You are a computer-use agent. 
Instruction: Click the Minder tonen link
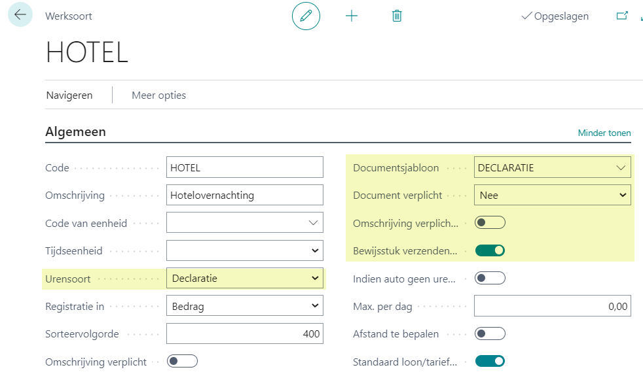tap(604, 133)
